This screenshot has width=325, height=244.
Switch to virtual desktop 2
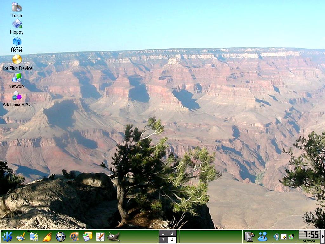point(172,234)
